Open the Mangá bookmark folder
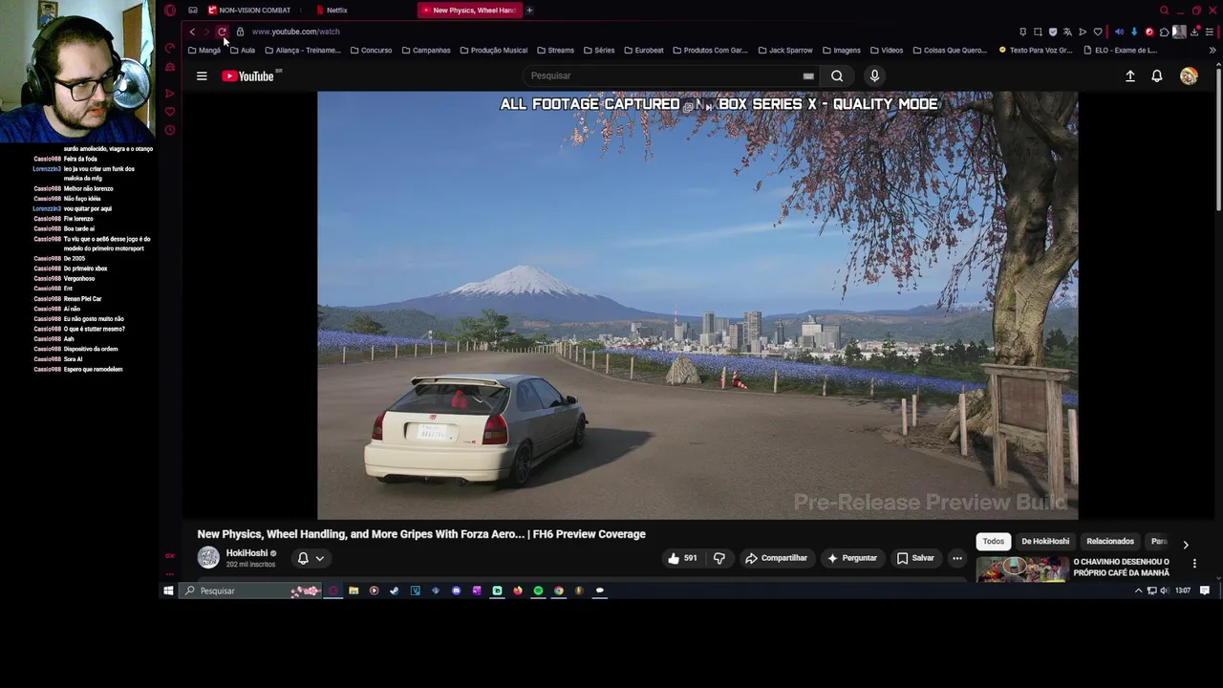 click(204, 50)
